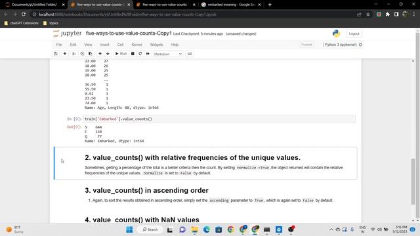Click the Jupyter logo
The image size is (420, 236).
pyautogui.click(x=67, y=33)
